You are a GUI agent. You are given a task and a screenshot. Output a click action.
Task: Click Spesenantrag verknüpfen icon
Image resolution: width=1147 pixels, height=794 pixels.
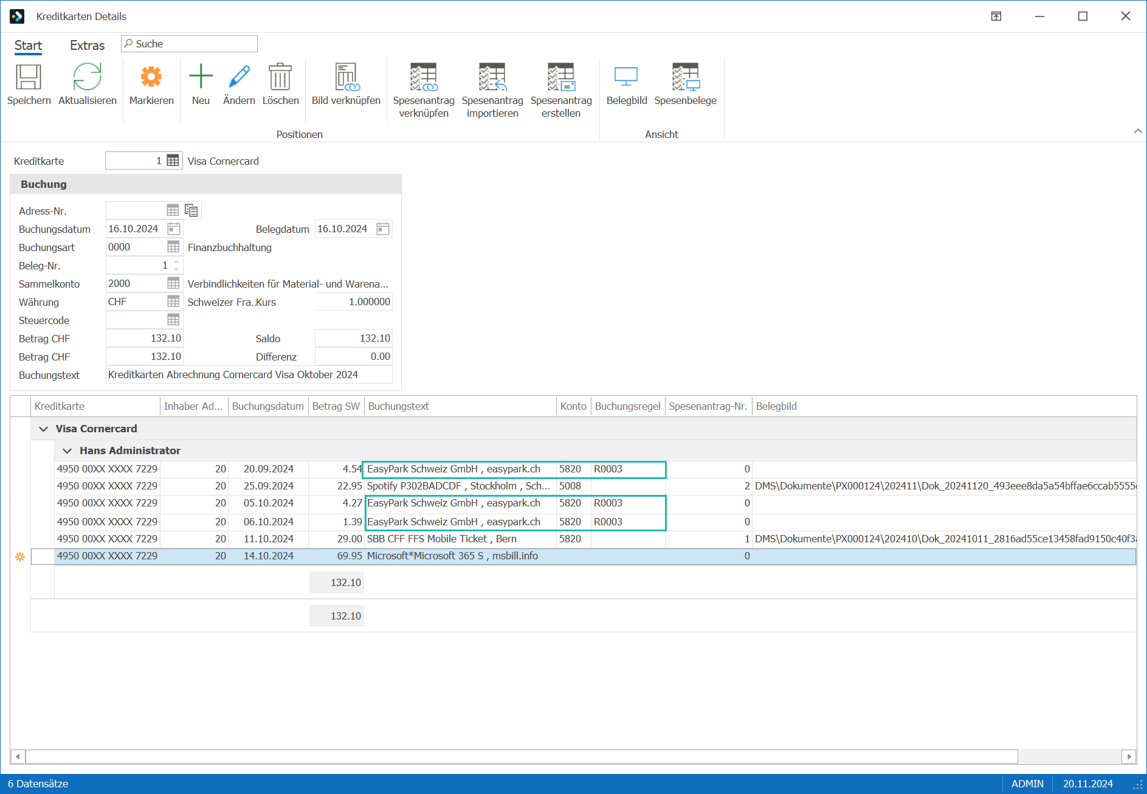click(x=424, y=77)
